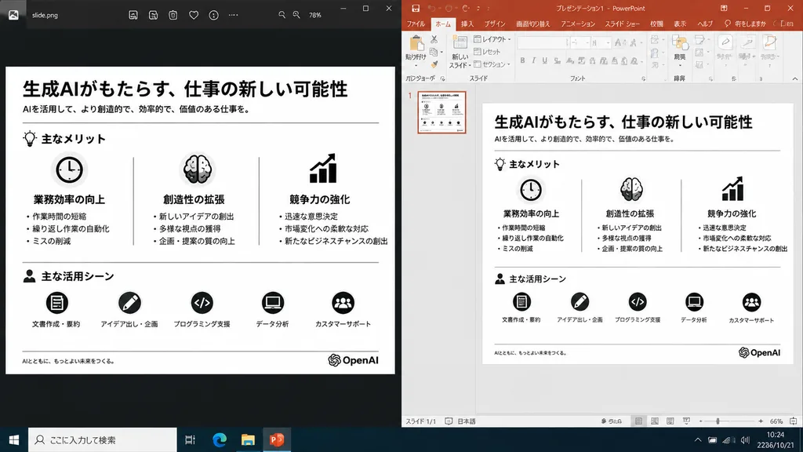803x452 pixels.
Task: Zoom in in the Photos viewer
Action: (x=296, y=15)
